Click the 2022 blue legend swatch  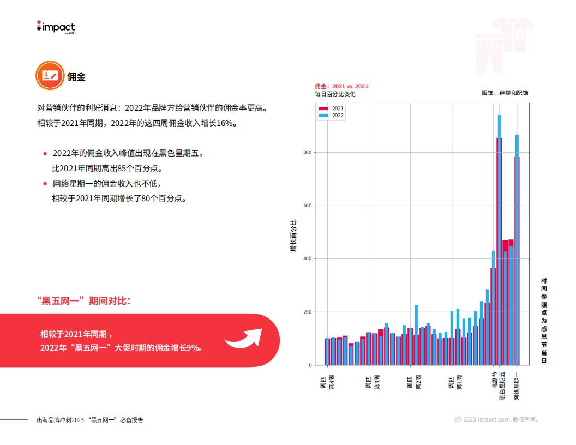pyautogui.click(x=323, y=116)
